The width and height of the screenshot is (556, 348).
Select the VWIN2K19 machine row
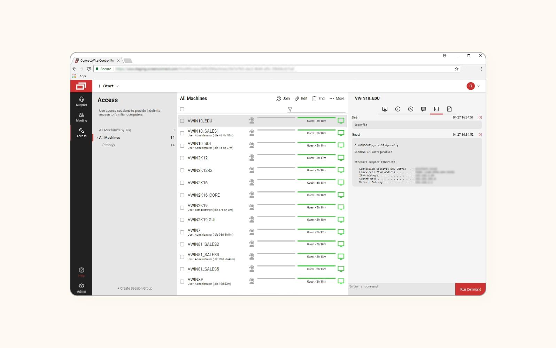pyautogui.click(x=262, y=207)
